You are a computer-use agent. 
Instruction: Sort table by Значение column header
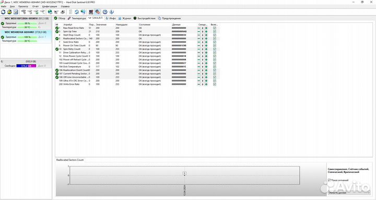(x=101, y=24)
